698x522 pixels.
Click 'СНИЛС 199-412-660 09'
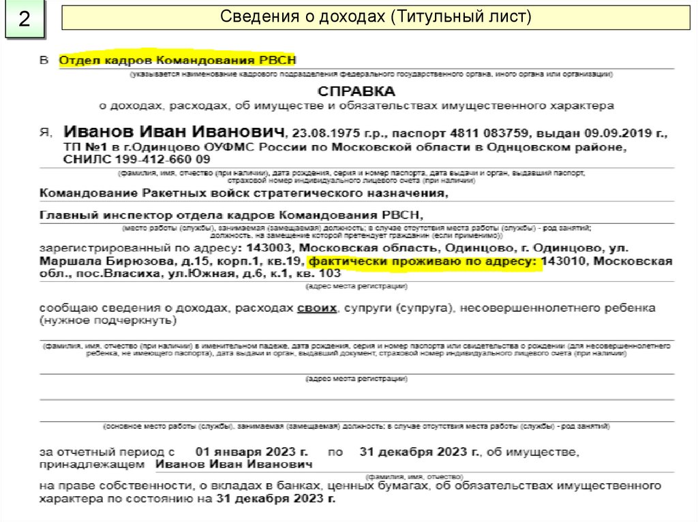(x=136, y=159)
